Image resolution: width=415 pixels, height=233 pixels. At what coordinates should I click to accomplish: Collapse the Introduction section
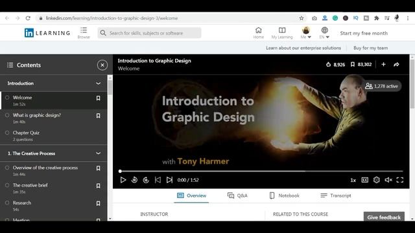point(98,83)
